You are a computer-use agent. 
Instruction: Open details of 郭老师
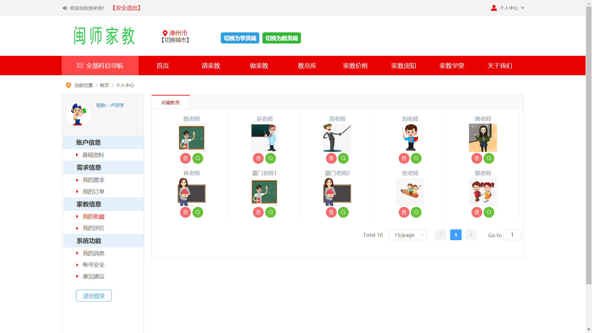pyautogui.click(x=489, y=212)
